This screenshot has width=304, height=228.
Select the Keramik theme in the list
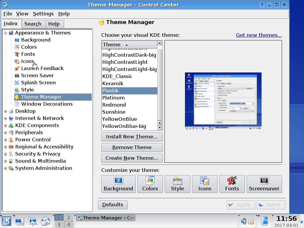tap(129, 83)
